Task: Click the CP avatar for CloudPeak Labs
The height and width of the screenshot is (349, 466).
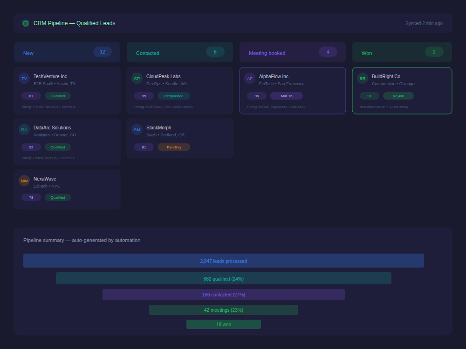Action: pyautogui.click(x=137, y=79)
